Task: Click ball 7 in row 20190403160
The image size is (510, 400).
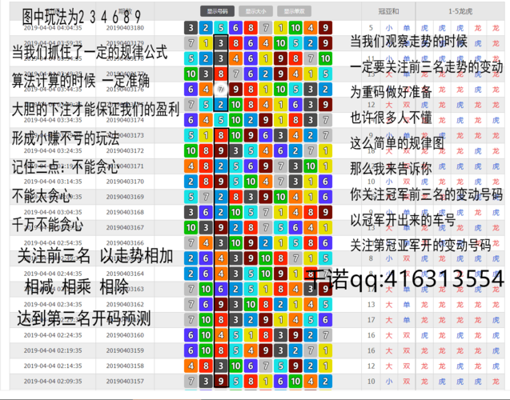Action: coord(325,335)
